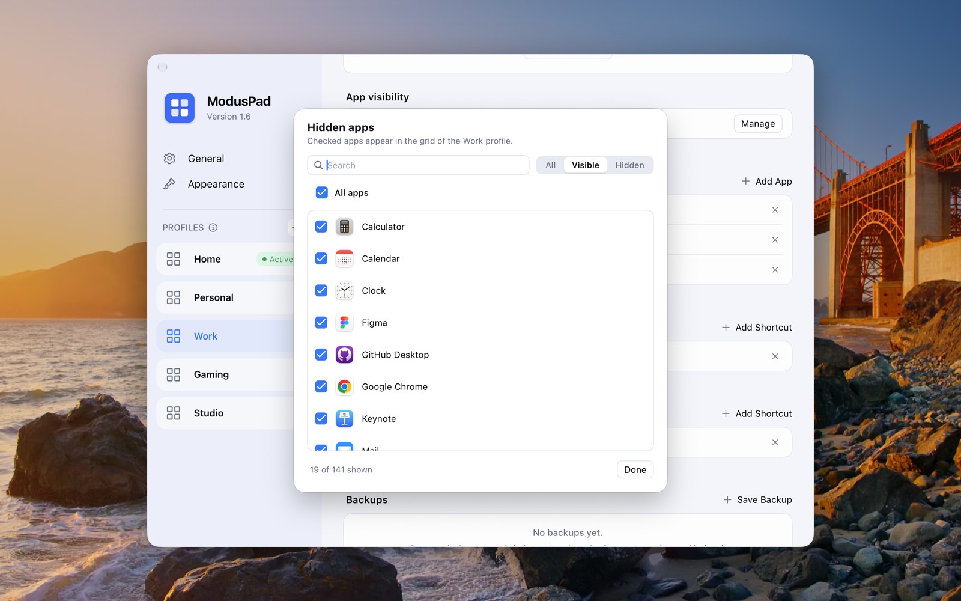Image resolution: width=961 pixels, height=601 pixels.
Task: Click the '19 of 141 shown' text
Action: point(341,470)
